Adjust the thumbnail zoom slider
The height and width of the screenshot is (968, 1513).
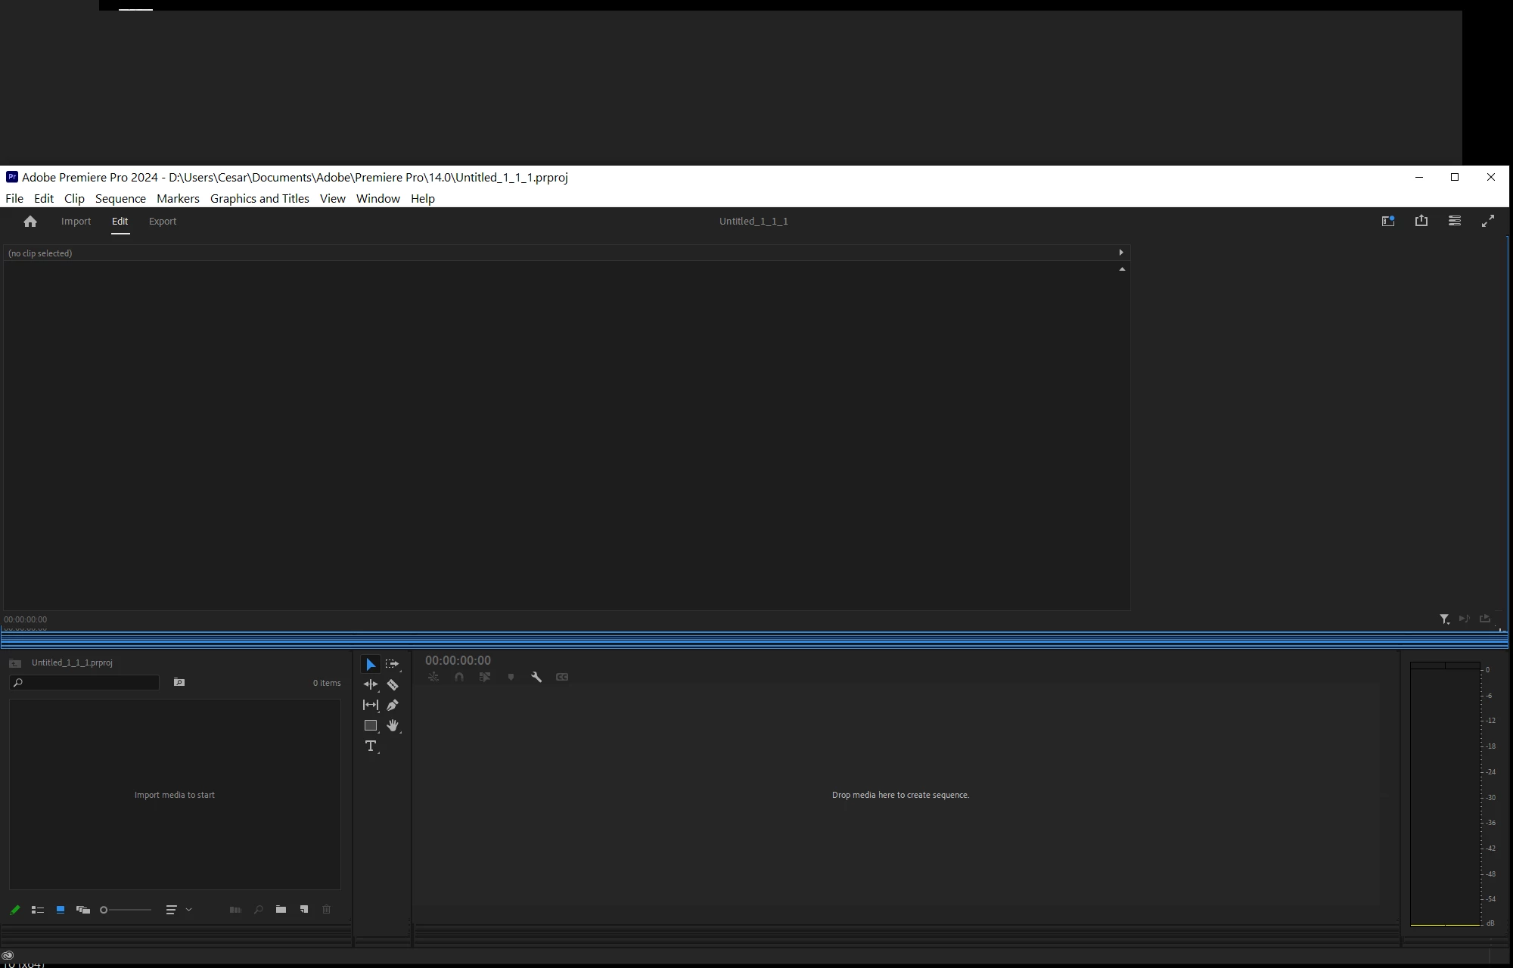(x=104, y=910)
